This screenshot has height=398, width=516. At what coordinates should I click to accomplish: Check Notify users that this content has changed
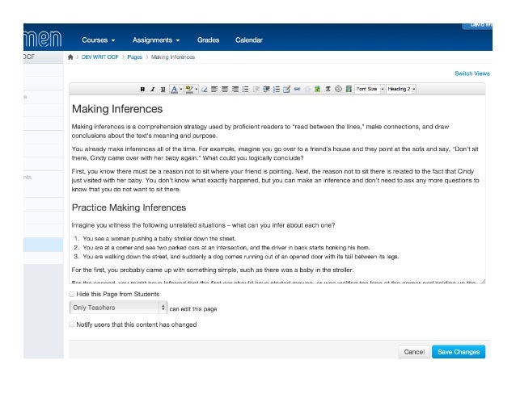tap(71, 325)
